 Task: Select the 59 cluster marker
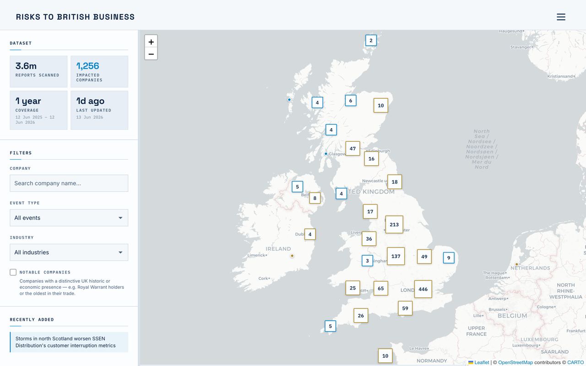click(405, 308)
